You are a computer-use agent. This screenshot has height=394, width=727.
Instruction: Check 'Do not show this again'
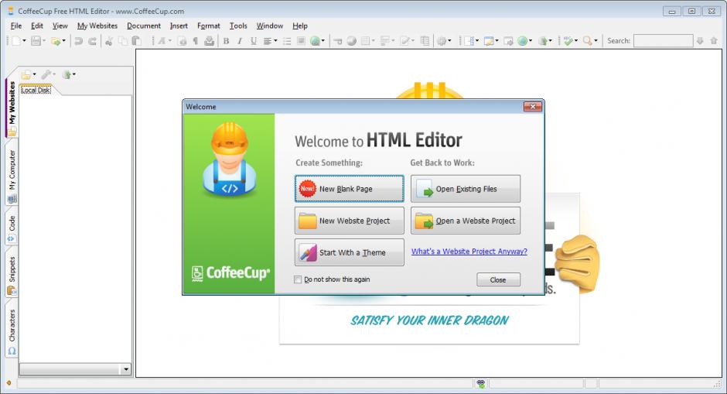298,279
